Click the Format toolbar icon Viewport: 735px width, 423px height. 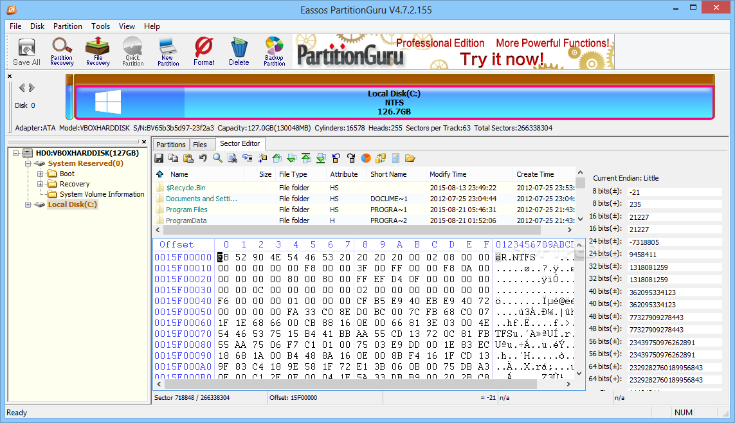pyautogui.click(x=204, y=52)
